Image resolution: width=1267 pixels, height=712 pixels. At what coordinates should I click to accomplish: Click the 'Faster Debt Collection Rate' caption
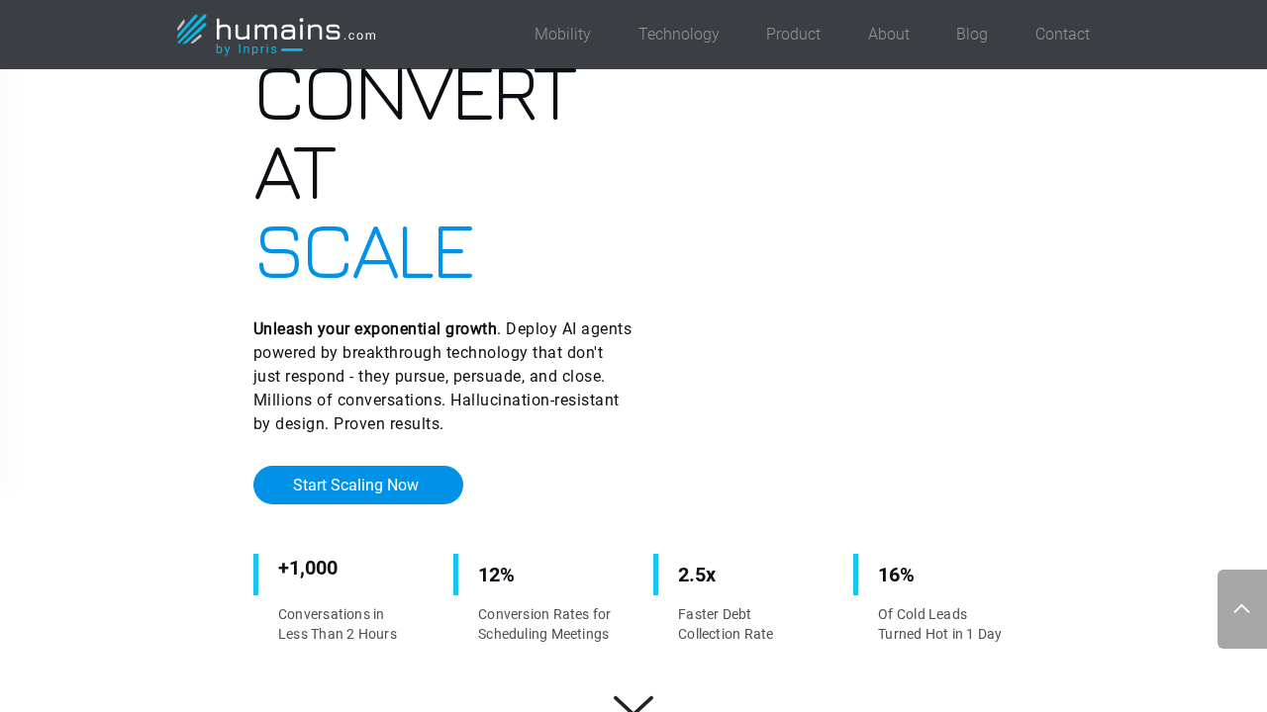click(x=726, y=624)
